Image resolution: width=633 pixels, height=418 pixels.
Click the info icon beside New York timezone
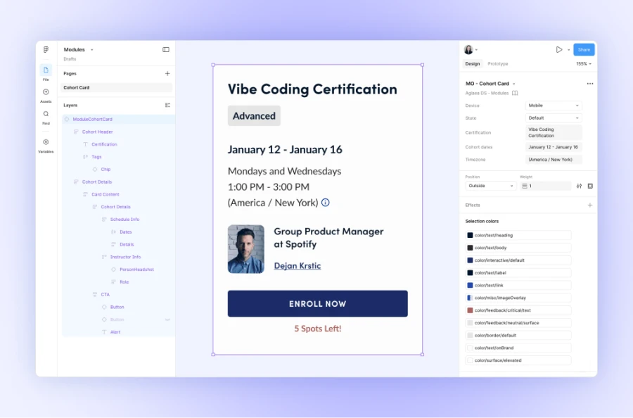(326, 203)
